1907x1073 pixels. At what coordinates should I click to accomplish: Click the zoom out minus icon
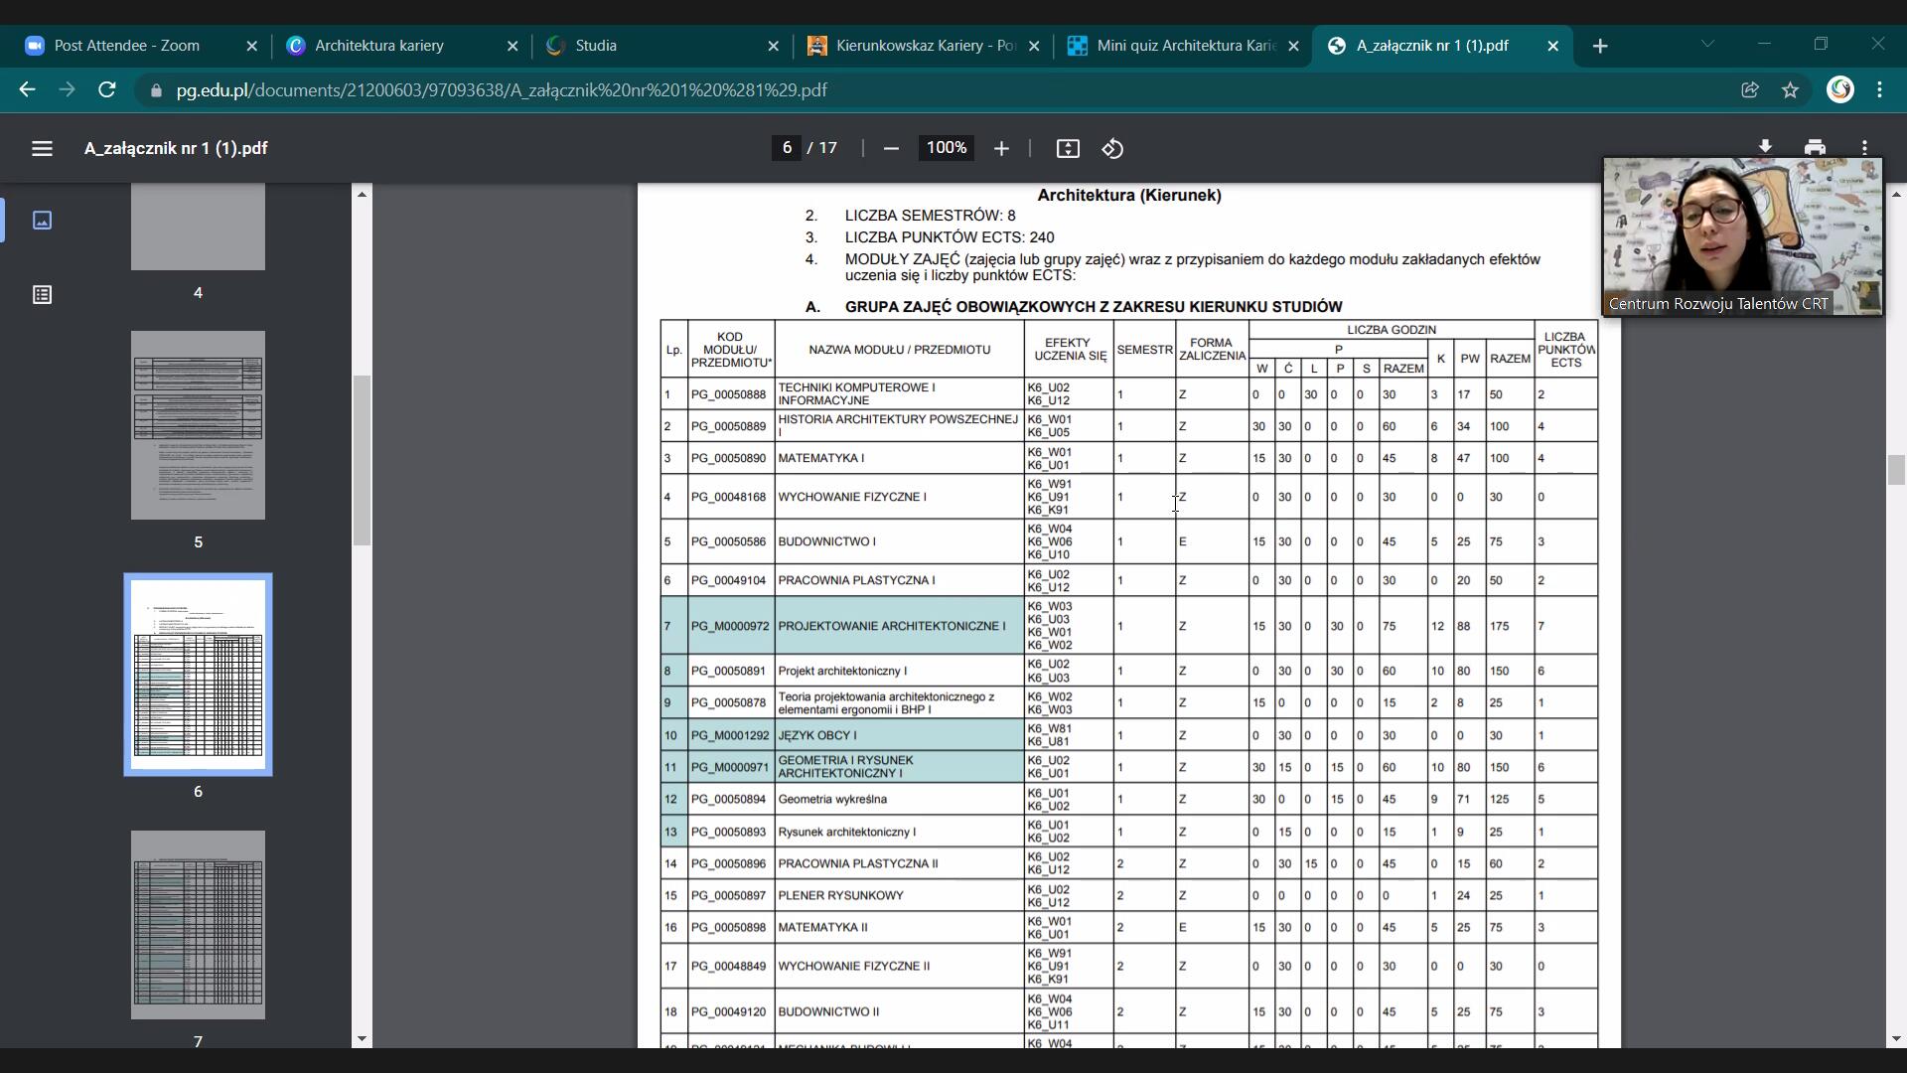[x=891, y=148]
